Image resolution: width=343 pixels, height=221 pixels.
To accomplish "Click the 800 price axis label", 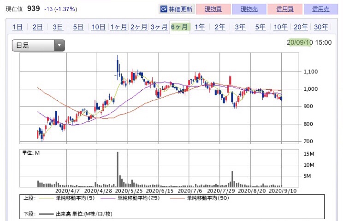I will pos(308,124).
